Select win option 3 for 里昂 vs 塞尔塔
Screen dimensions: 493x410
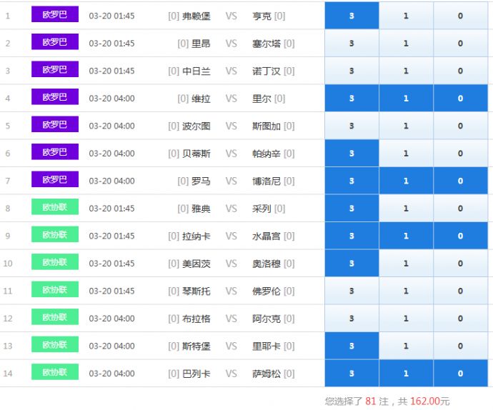click(x=352, y=44)
